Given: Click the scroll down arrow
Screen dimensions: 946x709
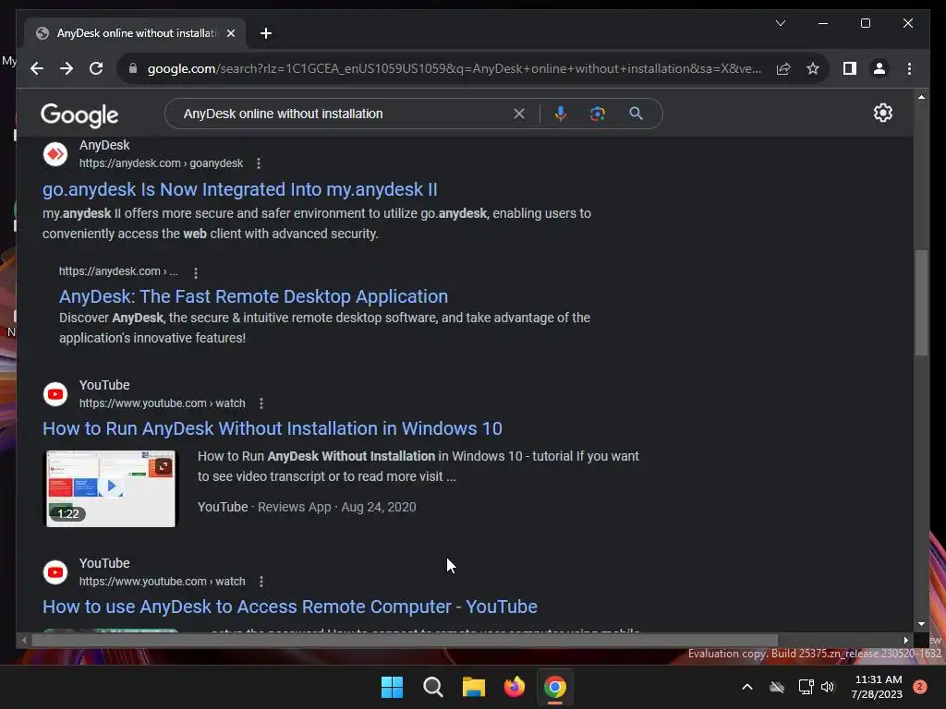Looking at the screenshot, I should [921, 625].
